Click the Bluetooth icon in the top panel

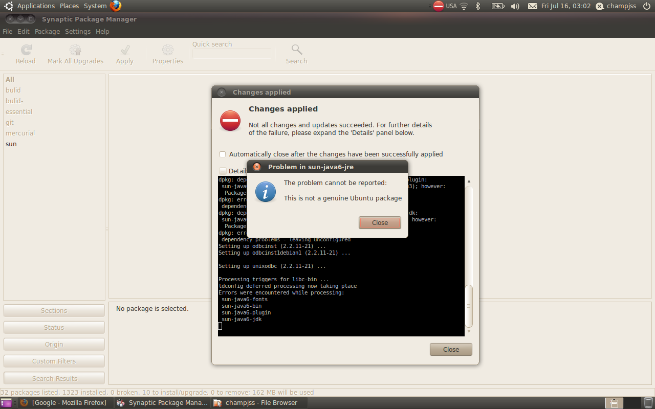(478, 6)
